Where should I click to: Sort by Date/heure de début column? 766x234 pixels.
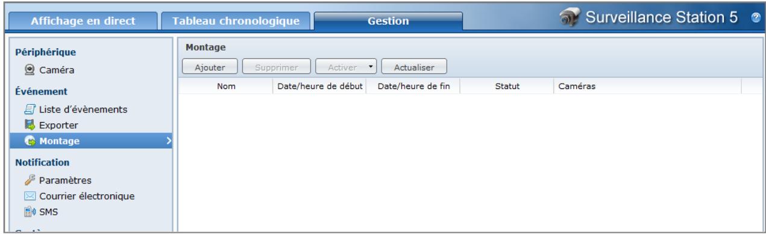pyautogui.click(x=319, y=87)
